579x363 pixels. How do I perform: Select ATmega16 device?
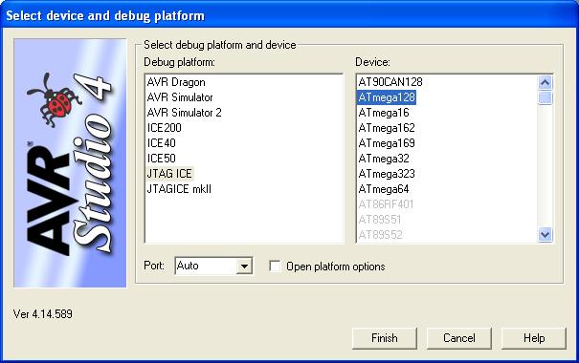(x=384, y=113)
